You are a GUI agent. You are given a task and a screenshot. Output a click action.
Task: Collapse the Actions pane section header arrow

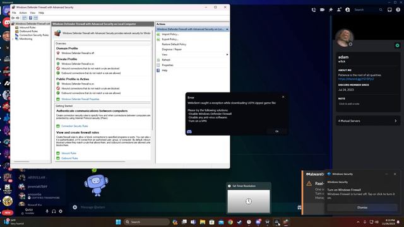point(227,30)
